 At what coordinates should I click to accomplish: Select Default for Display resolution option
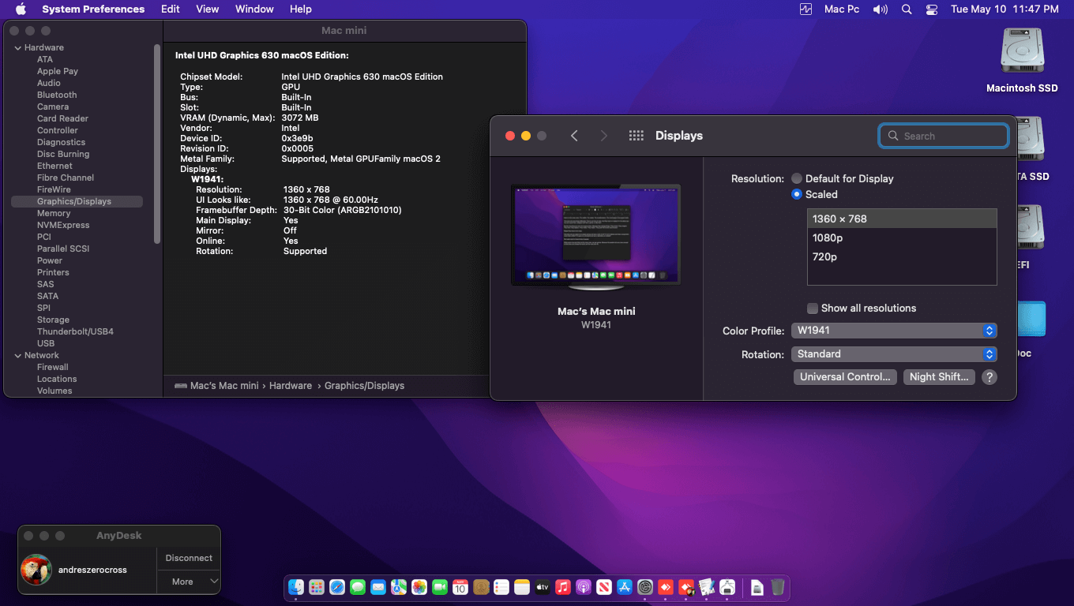(x=797, y=178)
